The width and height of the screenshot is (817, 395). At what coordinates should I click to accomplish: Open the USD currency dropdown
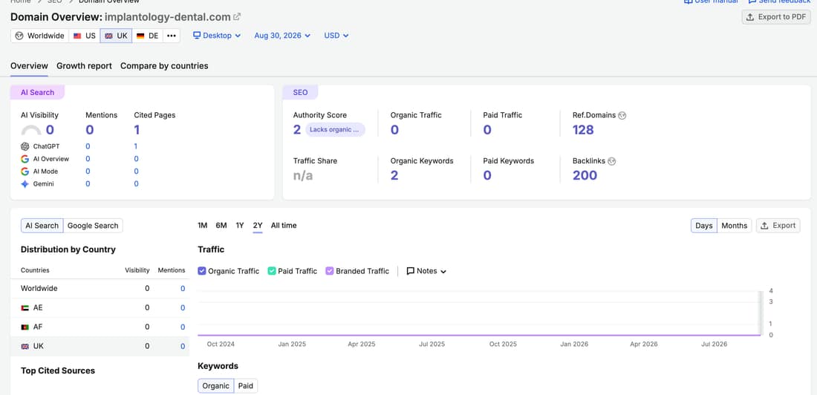tap(336, 36)
